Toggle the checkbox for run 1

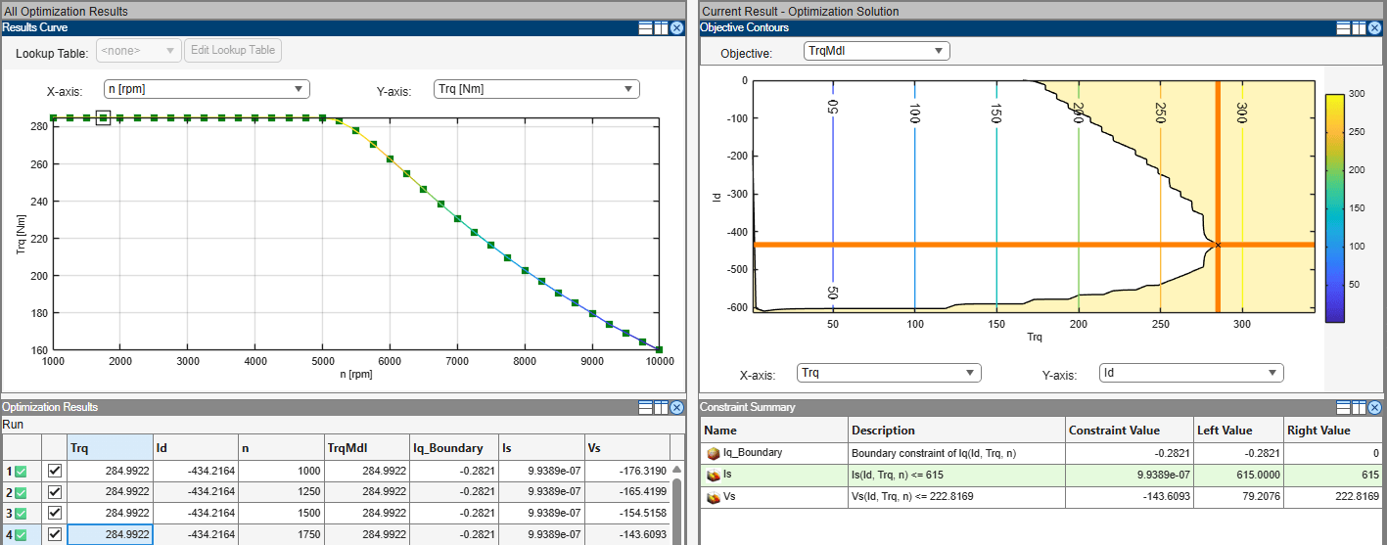(x=55, y=471)
